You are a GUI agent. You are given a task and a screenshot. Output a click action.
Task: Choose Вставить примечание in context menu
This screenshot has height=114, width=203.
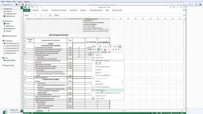[108, 87]
